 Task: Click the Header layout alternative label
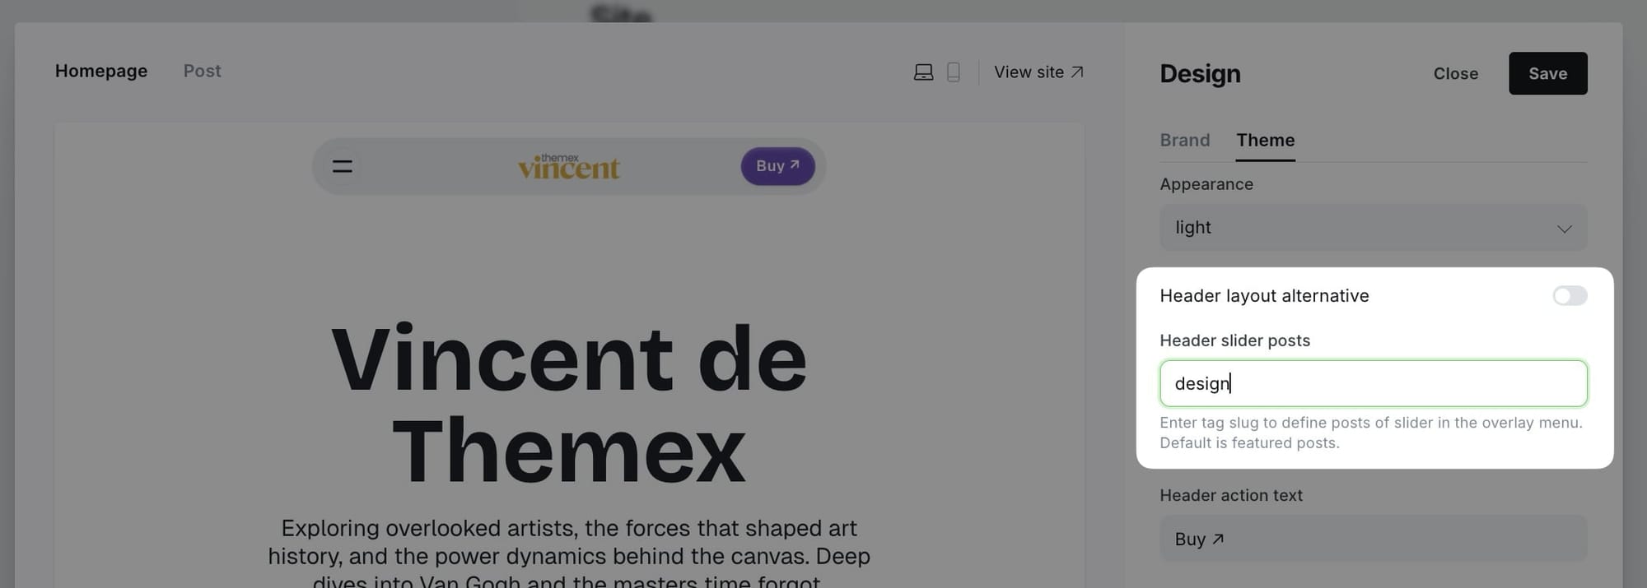pos(1264,296)
